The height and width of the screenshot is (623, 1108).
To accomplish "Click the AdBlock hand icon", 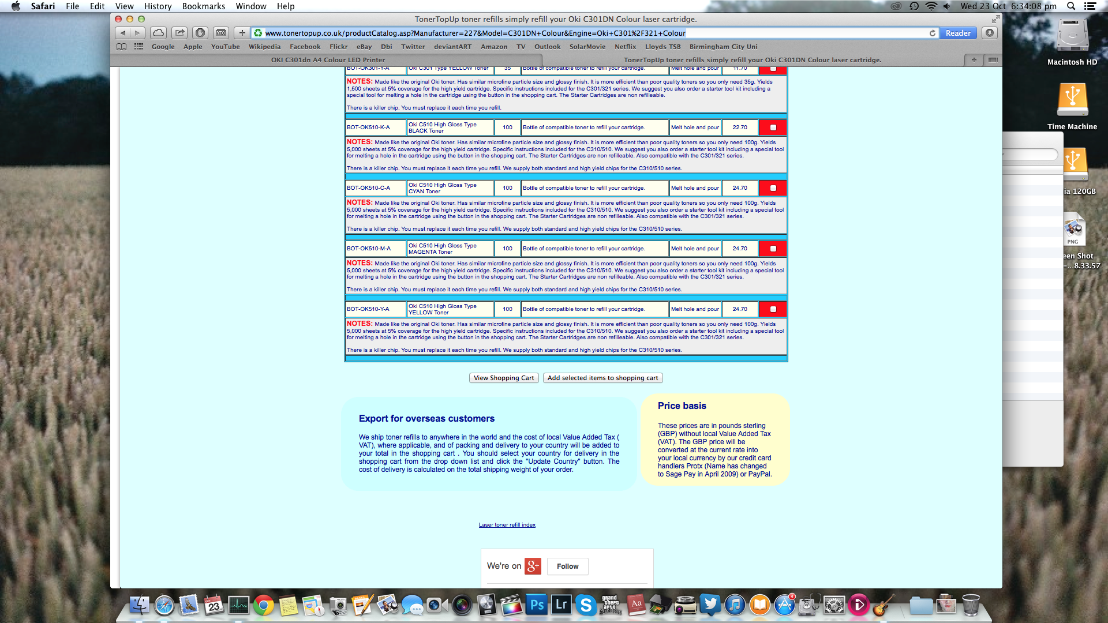I will point(200,33).
